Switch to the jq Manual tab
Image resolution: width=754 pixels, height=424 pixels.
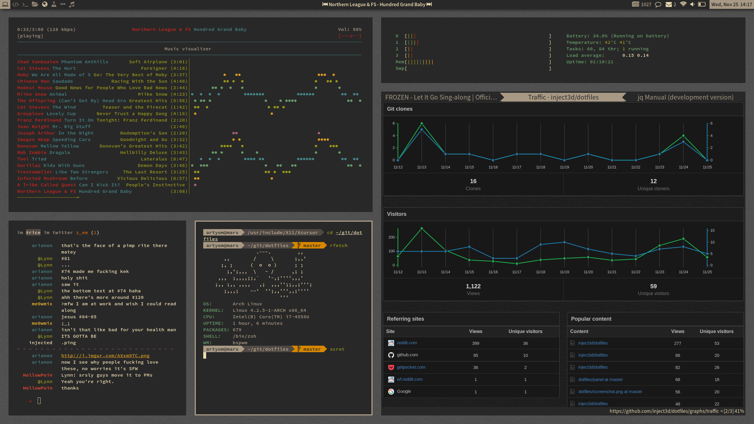point(685,97)
